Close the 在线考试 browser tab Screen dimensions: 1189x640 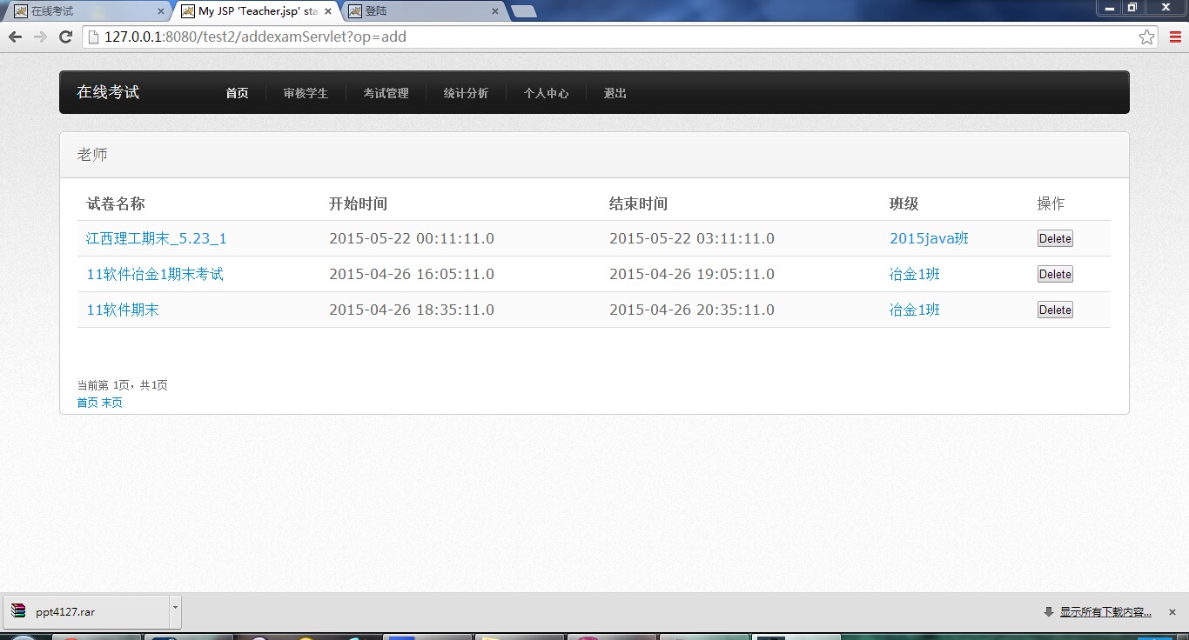pyautogui.click(x=161, y=11)
